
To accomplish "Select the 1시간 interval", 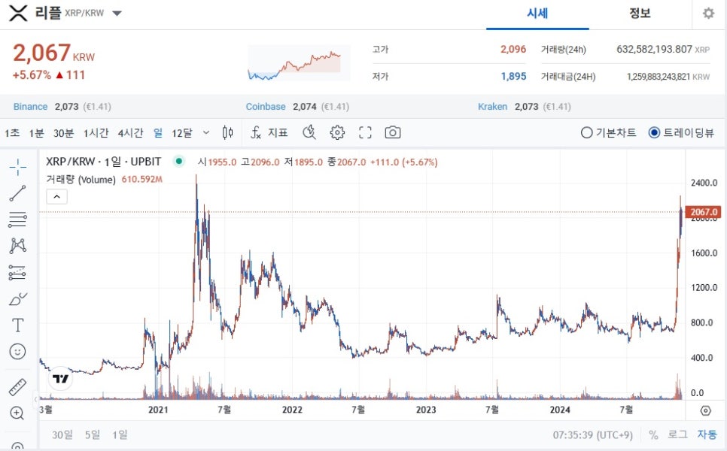I will tap(96, 133).
